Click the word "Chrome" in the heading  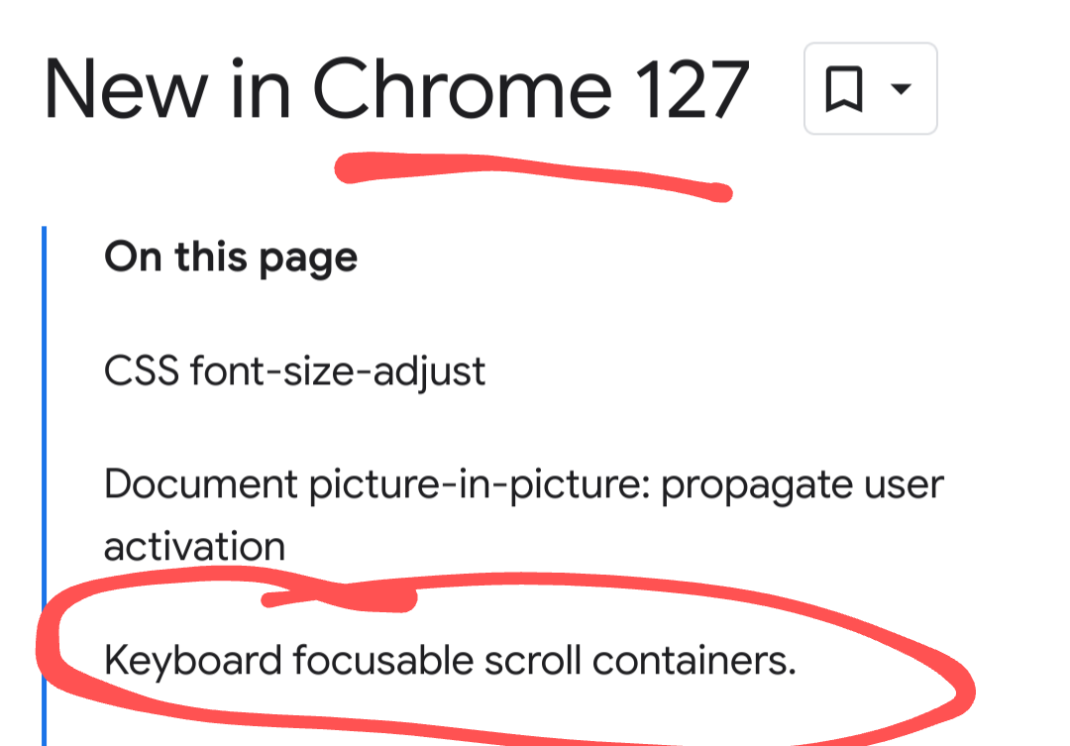click(461, 91)
